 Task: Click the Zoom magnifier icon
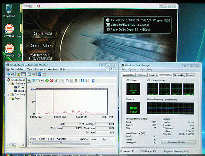pyautogui.click(x=76, y=81)
